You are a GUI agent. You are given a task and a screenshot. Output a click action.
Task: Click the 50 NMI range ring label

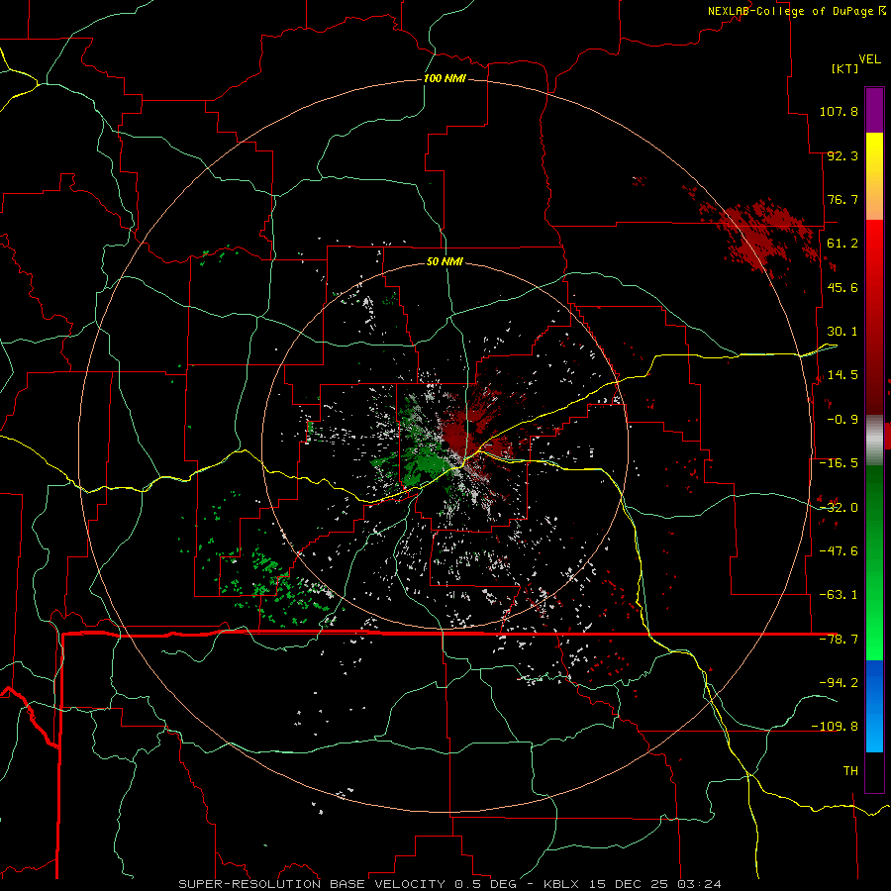pyautogui.click(x=445, y=262)
